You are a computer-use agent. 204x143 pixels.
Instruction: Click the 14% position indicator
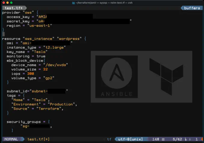156,139
